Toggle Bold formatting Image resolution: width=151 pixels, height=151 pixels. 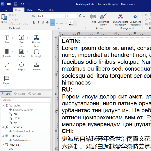(x=34, y=23)
